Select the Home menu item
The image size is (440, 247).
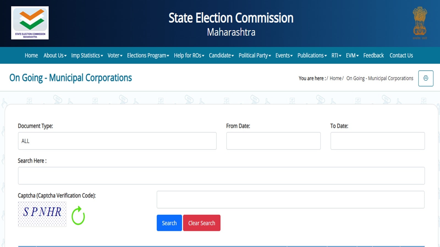[31, 55]
